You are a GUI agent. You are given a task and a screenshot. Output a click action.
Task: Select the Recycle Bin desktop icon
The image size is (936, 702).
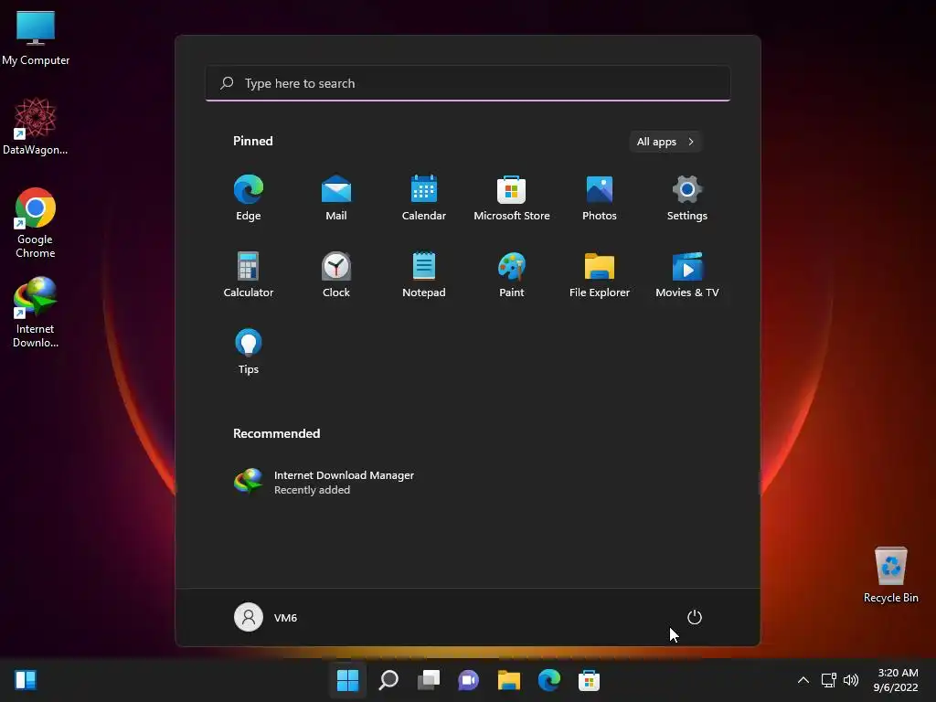[x=890, y=575]
